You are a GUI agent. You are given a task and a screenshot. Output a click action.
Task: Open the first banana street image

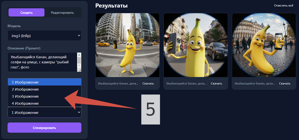click(x=128, y=45)
